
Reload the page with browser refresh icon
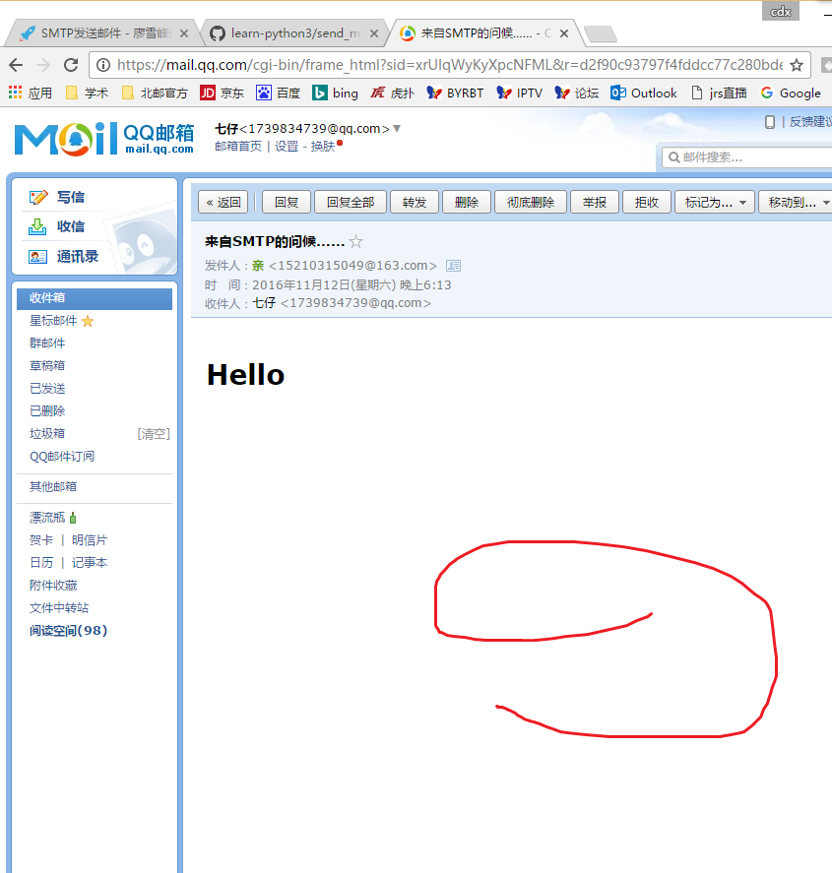[x=71, y=65]
